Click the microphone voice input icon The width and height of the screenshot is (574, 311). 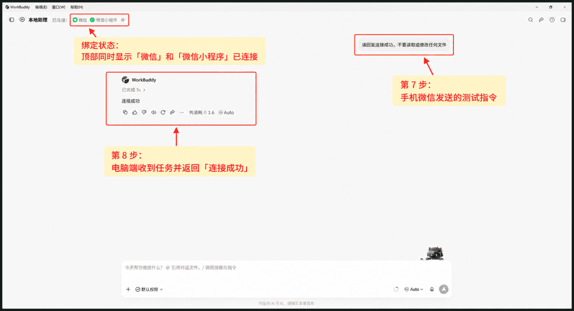click(x=432, y=289)
